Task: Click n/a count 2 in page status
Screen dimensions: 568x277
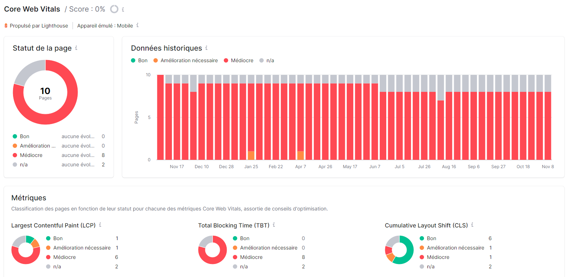Action: coord(103,165)
